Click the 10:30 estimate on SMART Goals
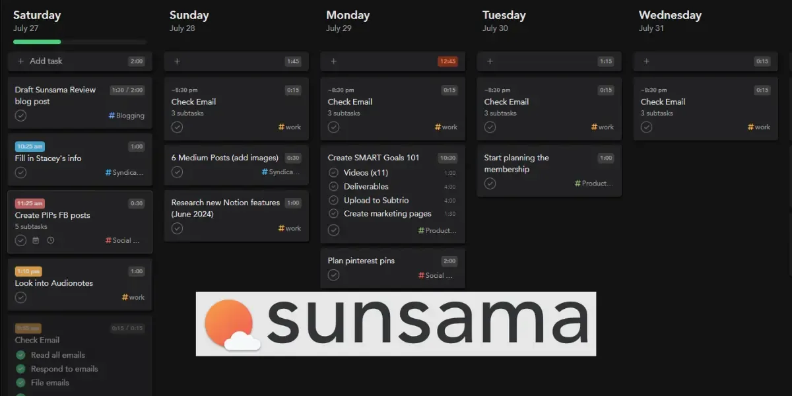 click(x=448, y=158)
